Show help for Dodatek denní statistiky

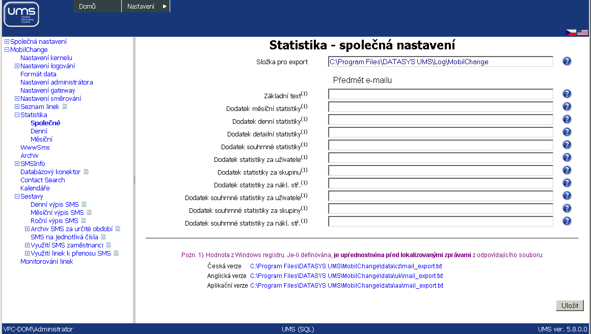tap(567, 119)
